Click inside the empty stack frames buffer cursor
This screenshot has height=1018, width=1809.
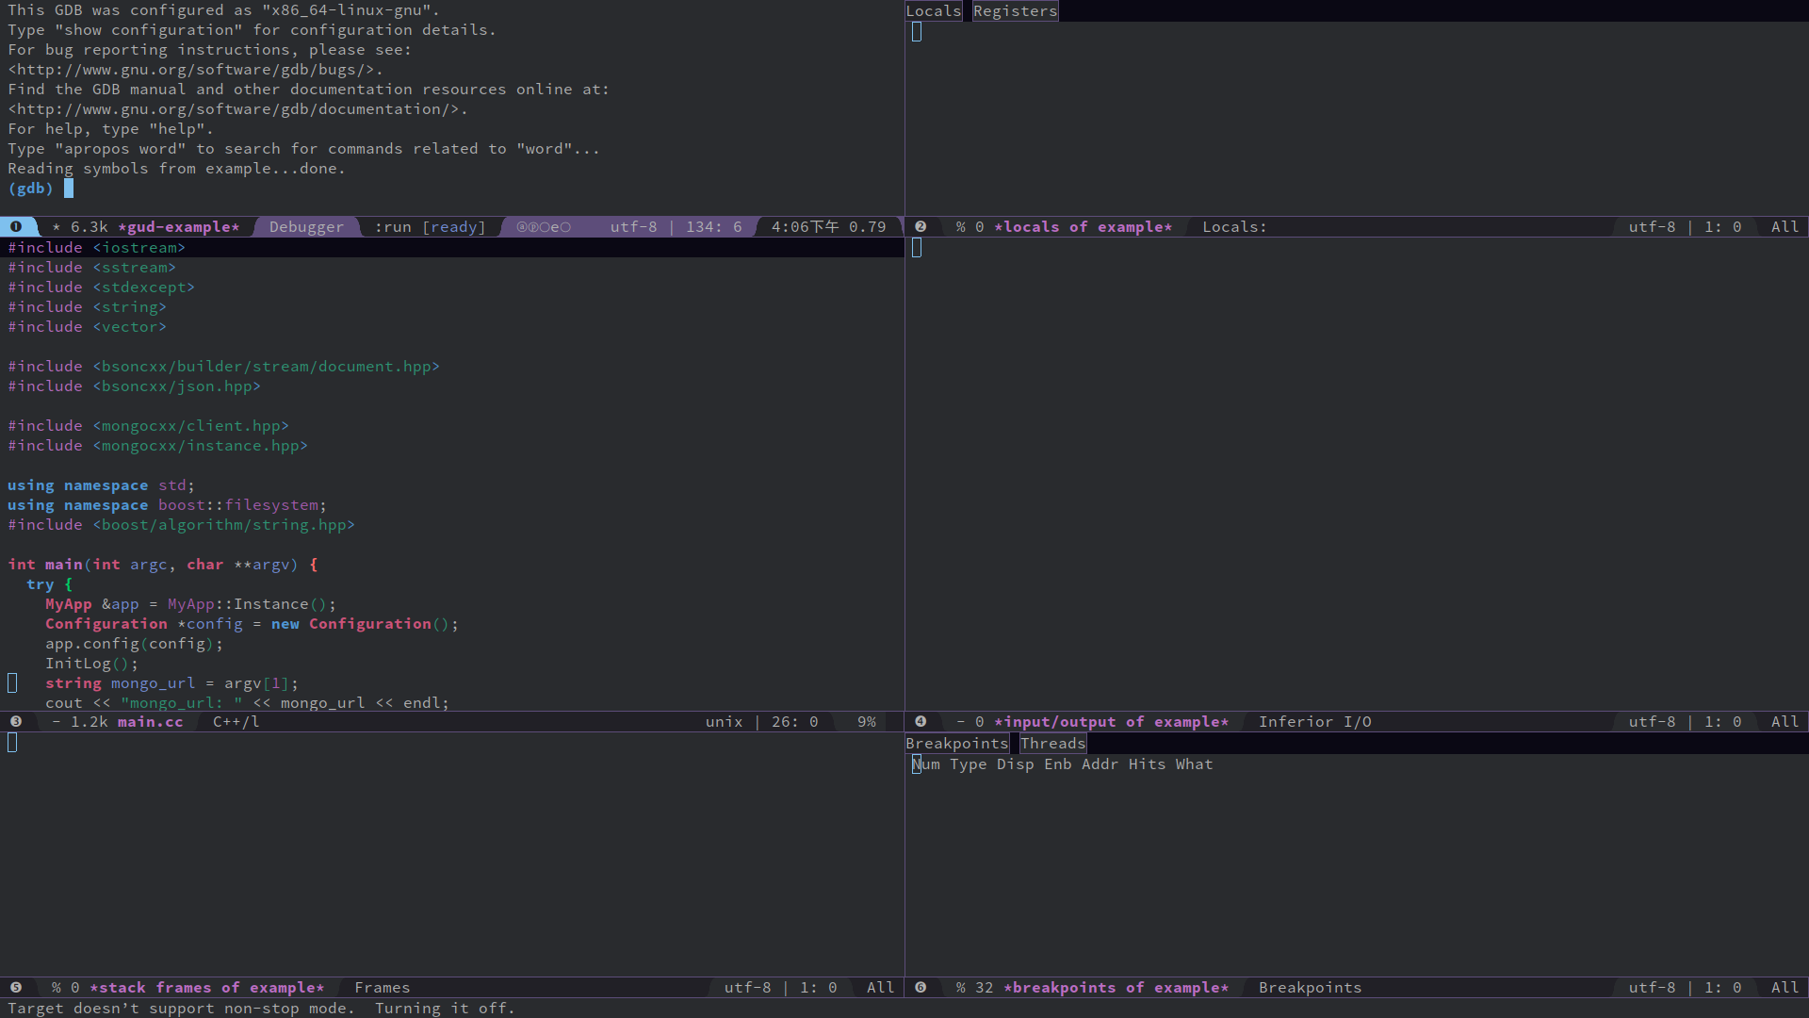(12, 743)
